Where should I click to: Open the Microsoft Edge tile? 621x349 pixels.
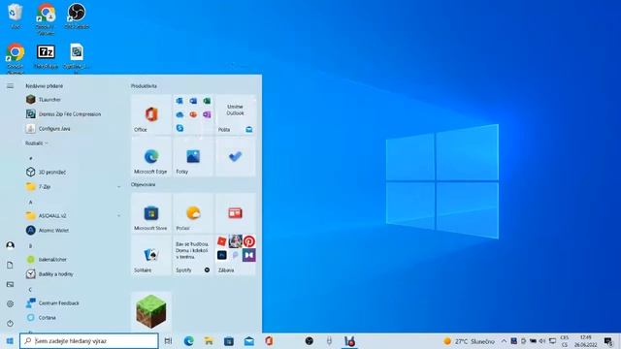click(151, 157)
